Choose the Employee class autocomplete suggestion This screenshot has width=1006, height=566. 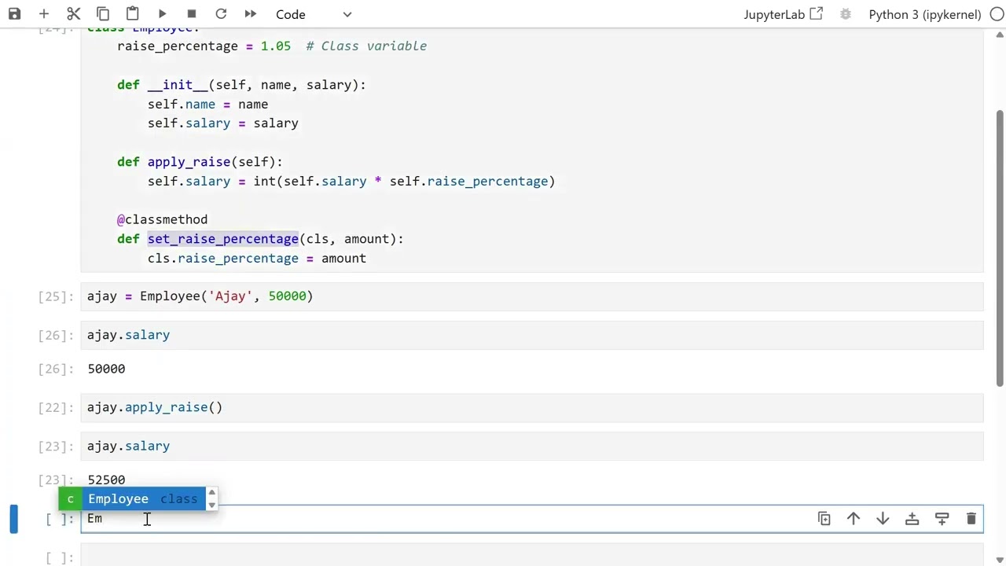tap(134, 499)
